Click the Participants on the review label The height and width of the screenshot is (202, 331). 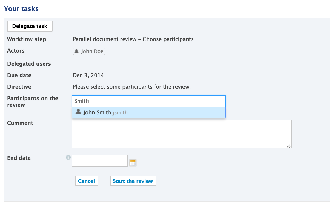[33, 102]
